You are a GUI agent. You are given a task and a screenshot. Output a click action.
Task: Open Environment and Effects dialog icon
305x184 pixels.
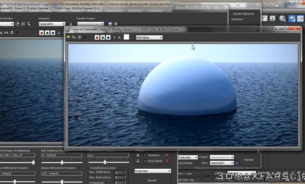tap(116, 24)
